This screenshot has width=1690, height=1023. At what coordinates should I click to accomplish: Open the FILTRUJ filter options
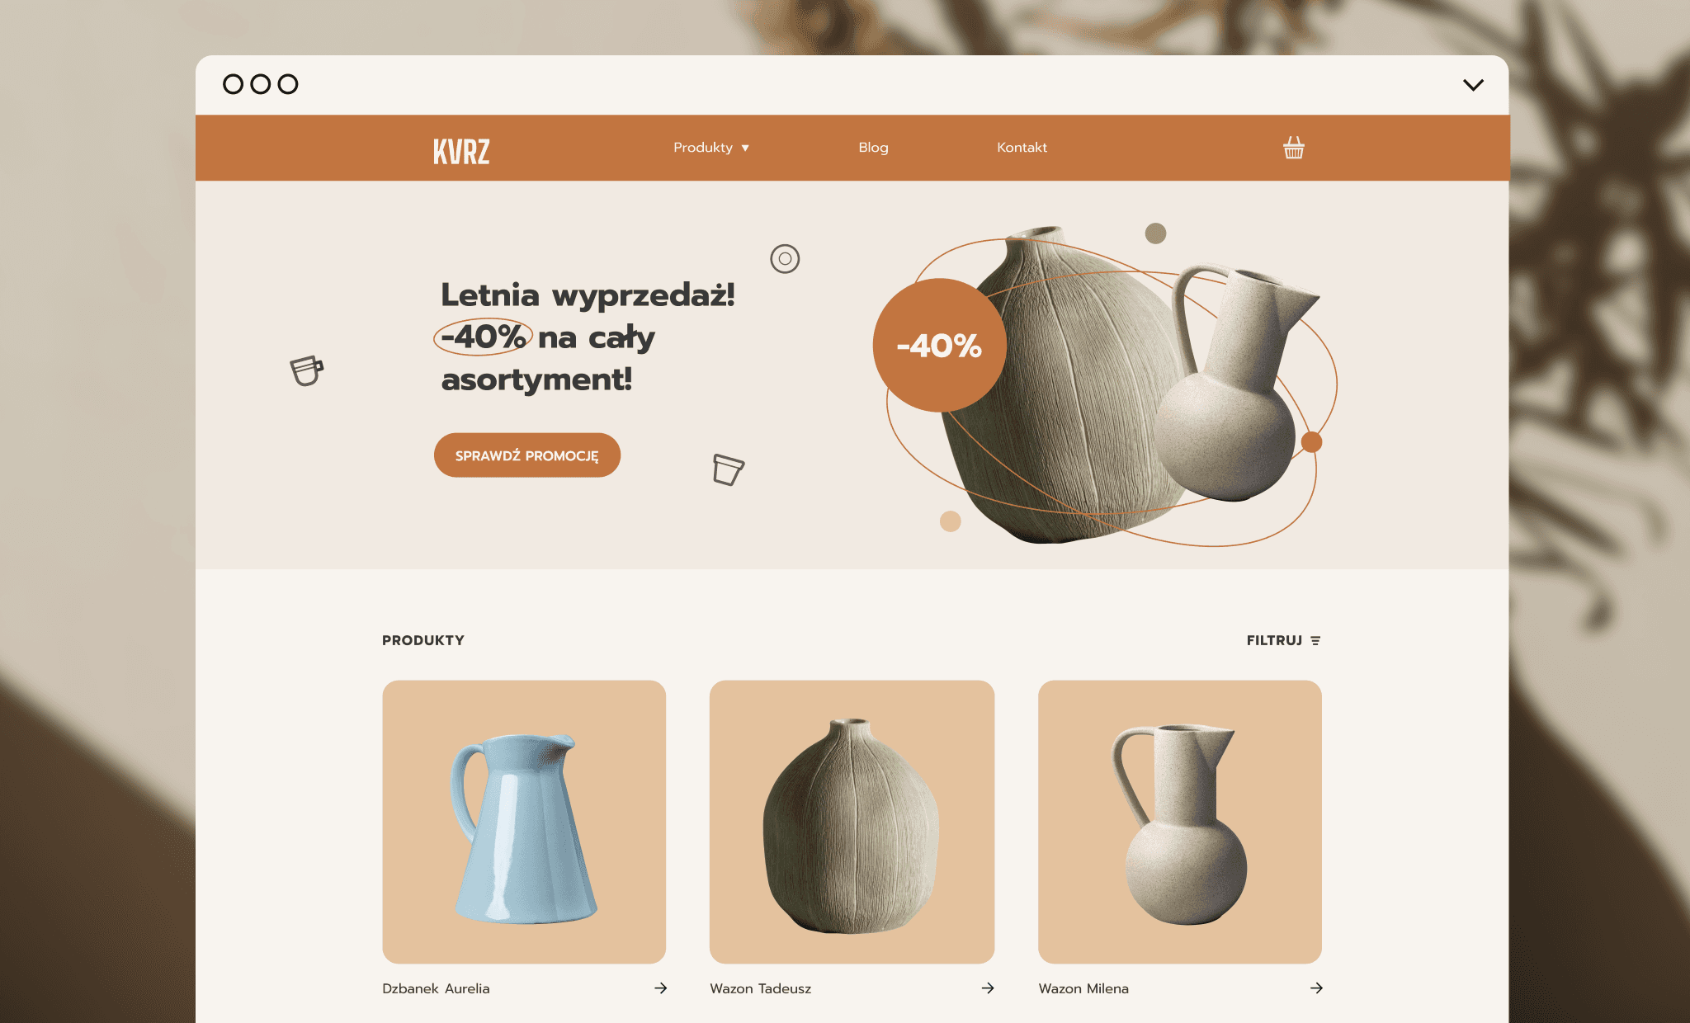(1283, 640)
